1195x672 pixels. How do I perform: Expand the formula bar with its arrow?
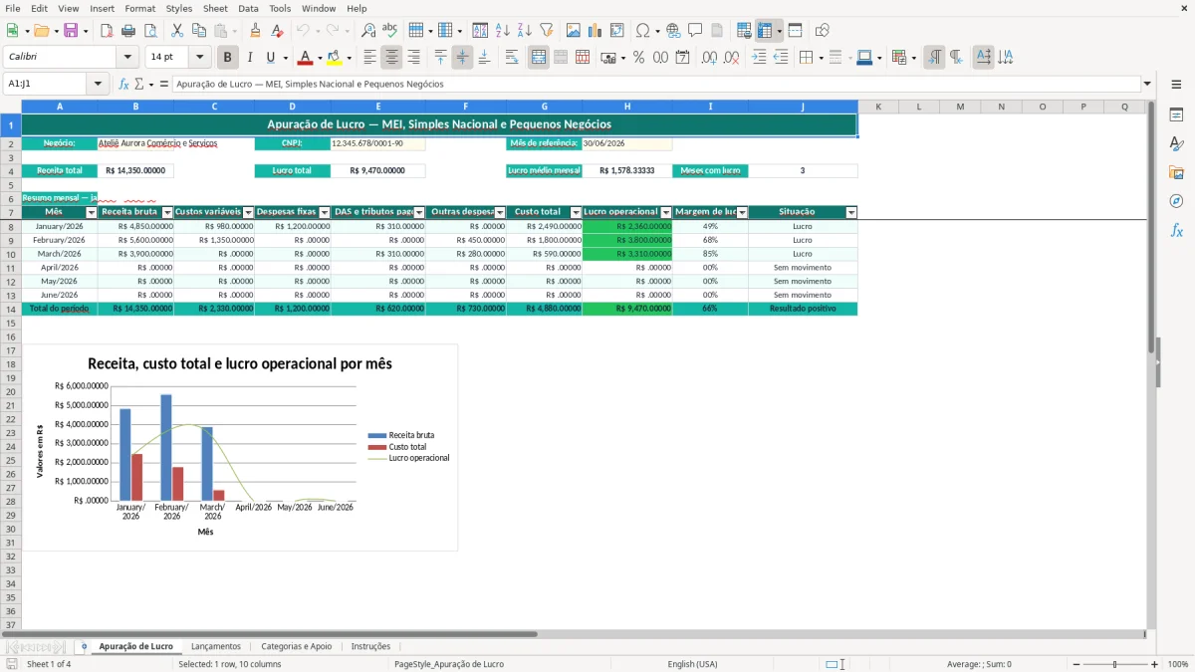1147,85
